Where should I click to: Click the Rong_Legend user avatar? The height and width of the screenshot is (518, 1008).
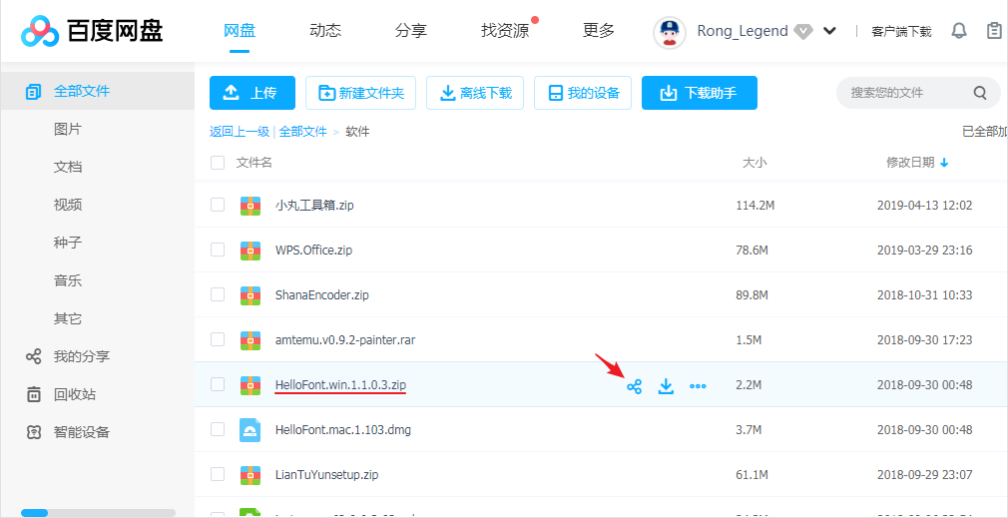click(x=670, y=32)
